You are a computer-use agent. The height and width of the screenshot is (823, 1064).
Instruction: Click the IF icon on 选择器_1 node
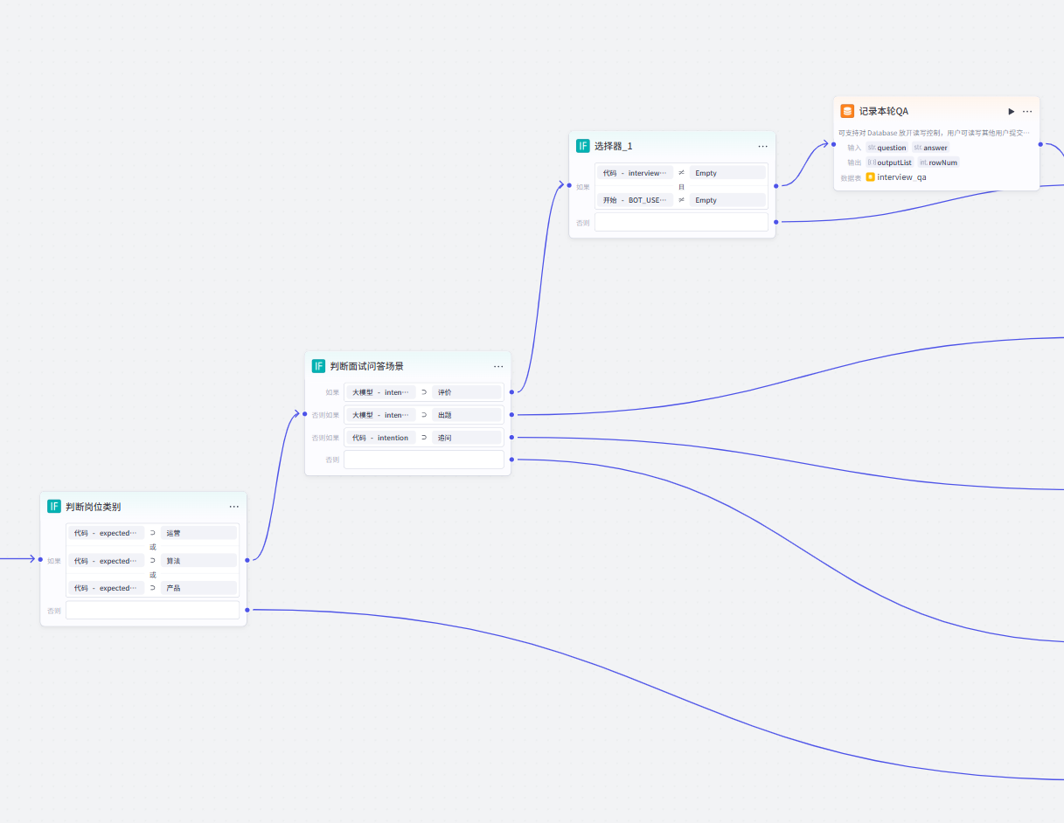[x=583, y=146]
